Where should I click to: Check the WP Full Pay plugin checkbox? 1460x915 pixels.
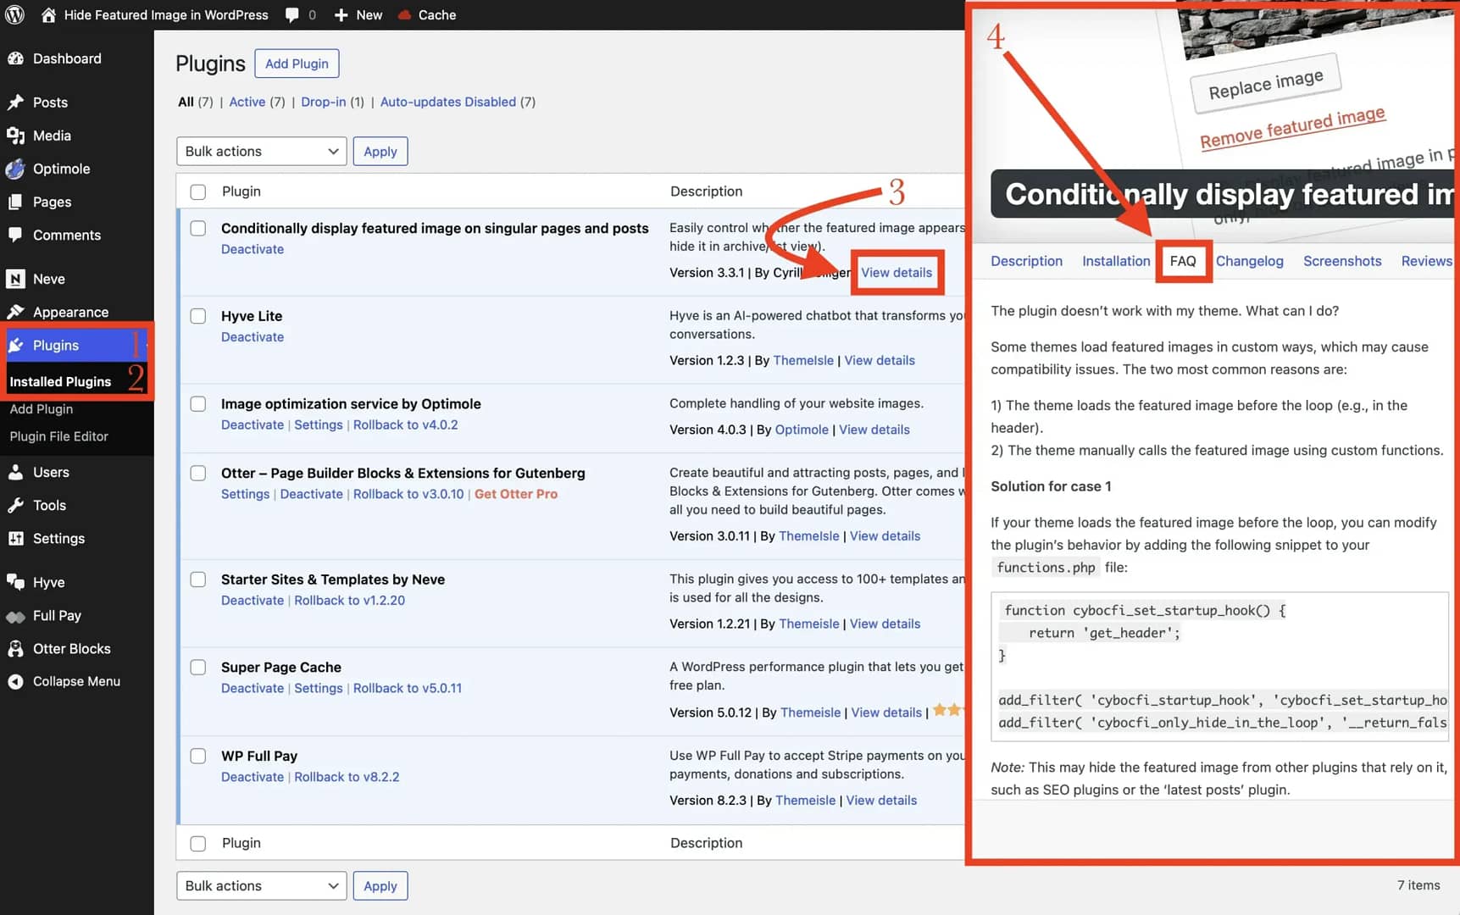coord(198,756)
